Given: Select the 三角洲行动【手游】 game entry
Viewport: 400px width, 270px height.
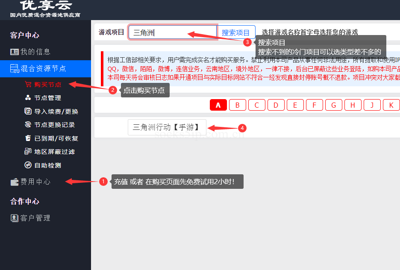Looking at the screenshot, I should click(167, 127).
